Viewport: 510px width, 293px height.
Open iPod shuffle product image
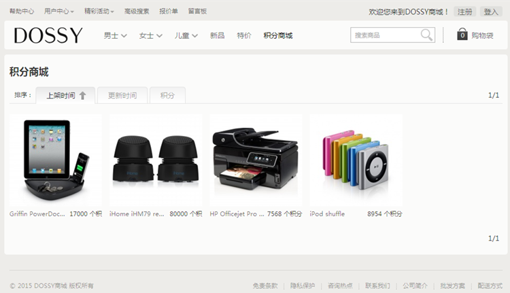pyautogui.click(x=356, y=160)
